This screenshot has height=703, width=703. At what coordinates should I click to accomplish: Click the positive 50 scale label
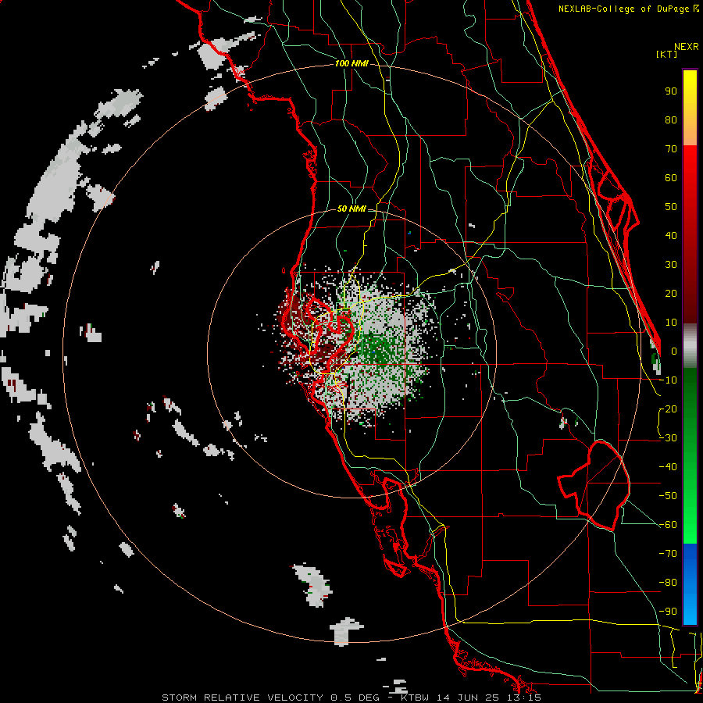(671, 207)
